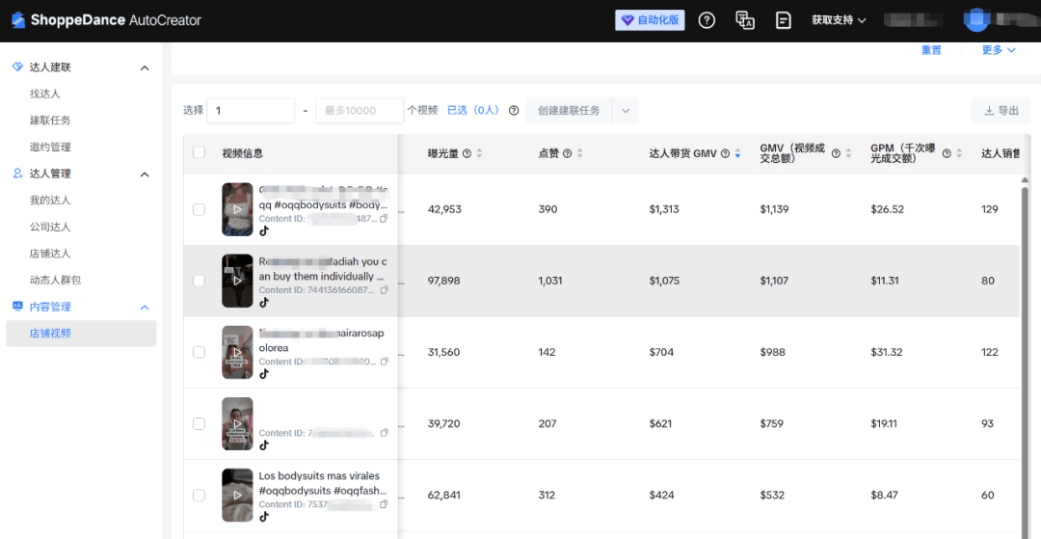Open the help question-mark icon in header
This screenshot has height=539, width=1041.
click(707, 20)
